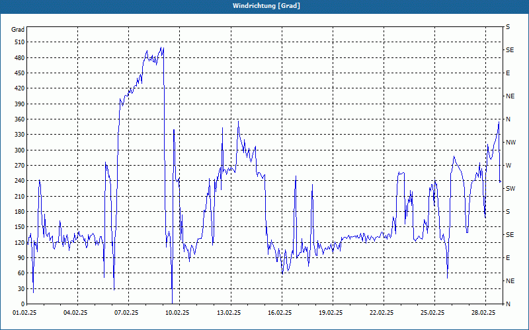Click the 22.02.25 date label
Screen dimensions: 529x330
(x=382, y=313)
